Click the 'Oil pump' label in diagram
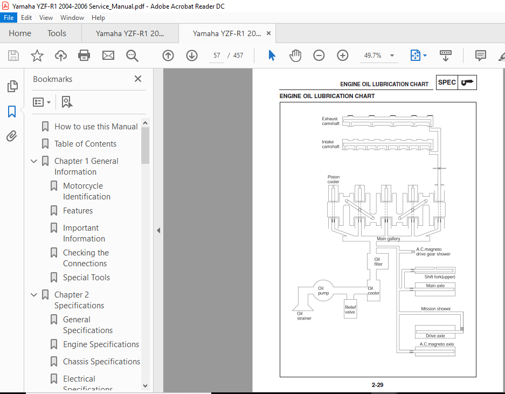 click(x=323, y=291)
